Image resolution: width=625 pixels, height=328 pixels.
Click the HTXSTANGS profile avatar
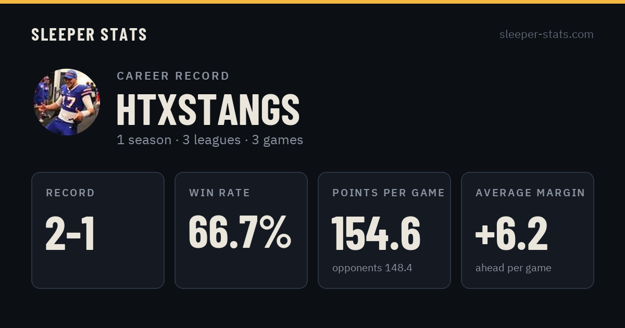point(67,102)
